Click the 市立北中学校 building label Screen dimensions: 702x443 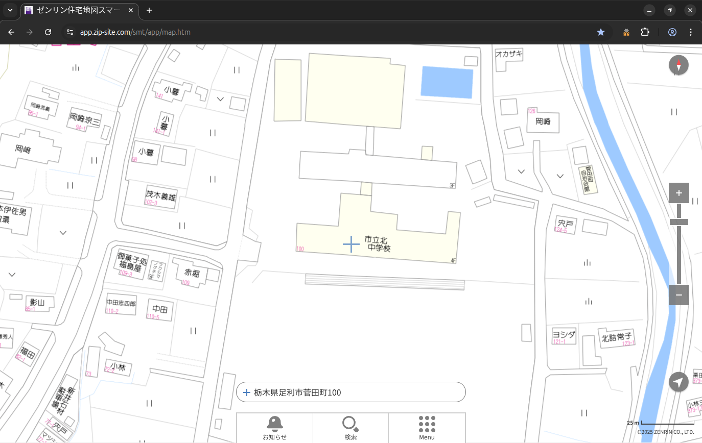point(379,244)
